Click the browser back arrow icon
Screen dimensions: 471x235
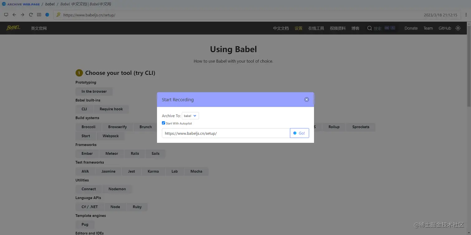[x=14, y=15]
